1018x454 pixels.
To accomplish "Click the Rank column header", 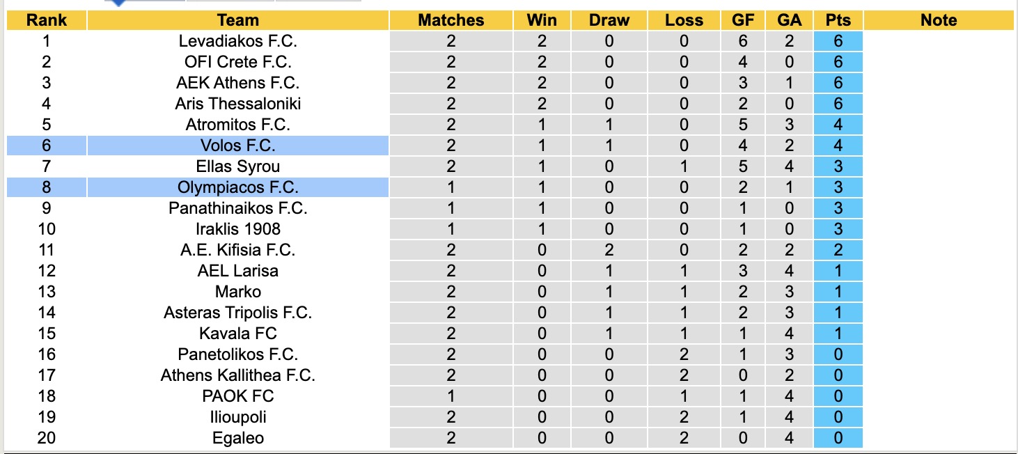I will (x=47, y=20).
